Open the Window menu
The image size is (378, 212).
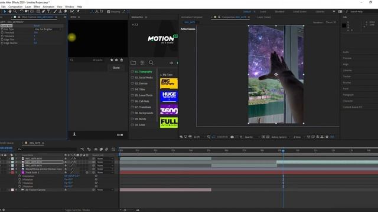point(70,6)
